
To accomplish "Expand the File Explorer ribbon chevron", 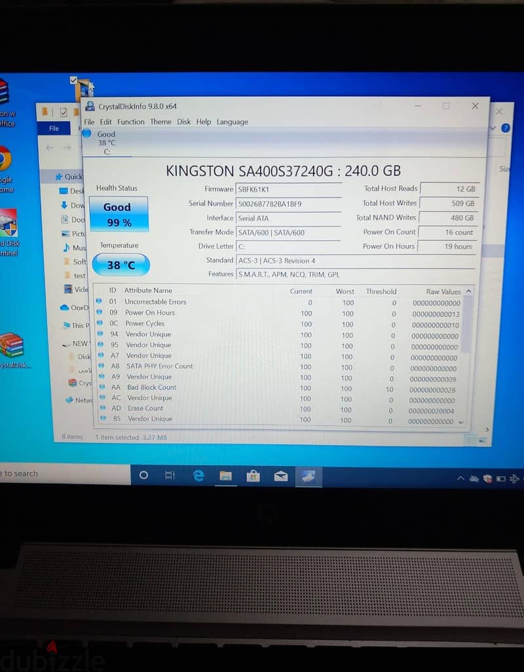I will 493,128.
